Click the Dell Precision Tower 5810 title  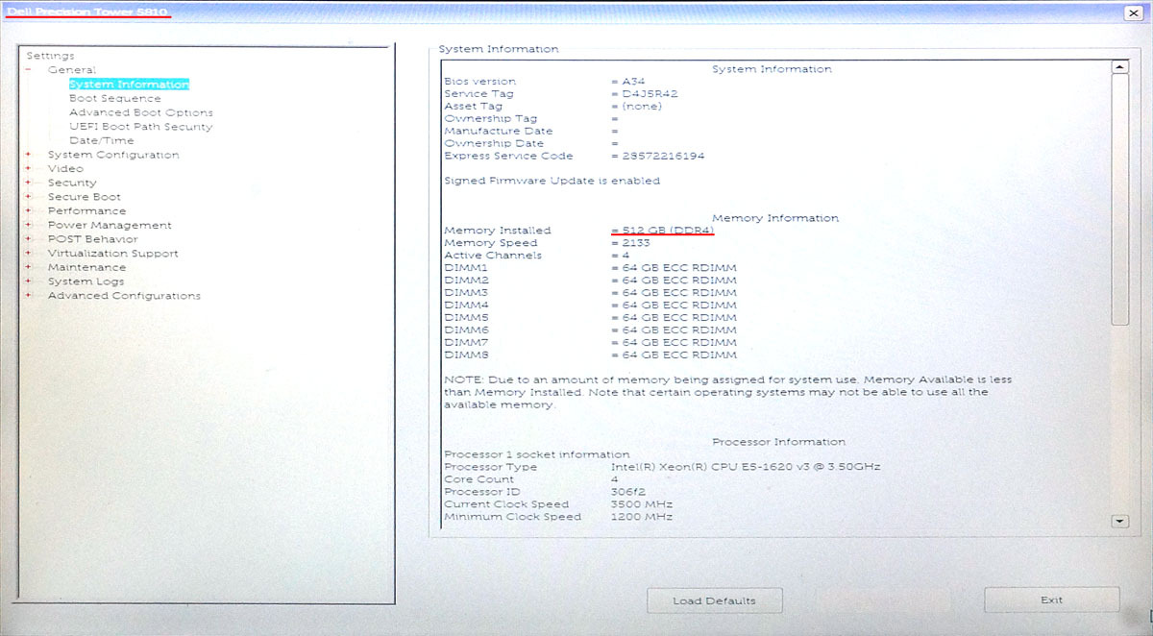(x=87, y=12)
